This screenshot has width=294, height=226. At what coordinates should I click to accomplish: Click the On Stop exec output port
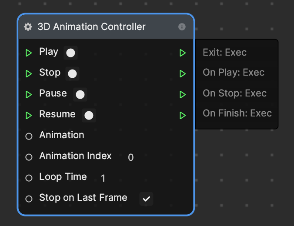point(183,94)
